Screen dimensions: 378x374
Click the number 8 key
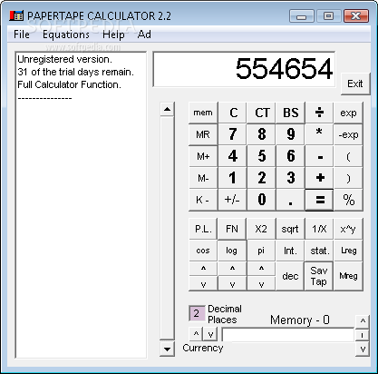[x=262, y=134]
